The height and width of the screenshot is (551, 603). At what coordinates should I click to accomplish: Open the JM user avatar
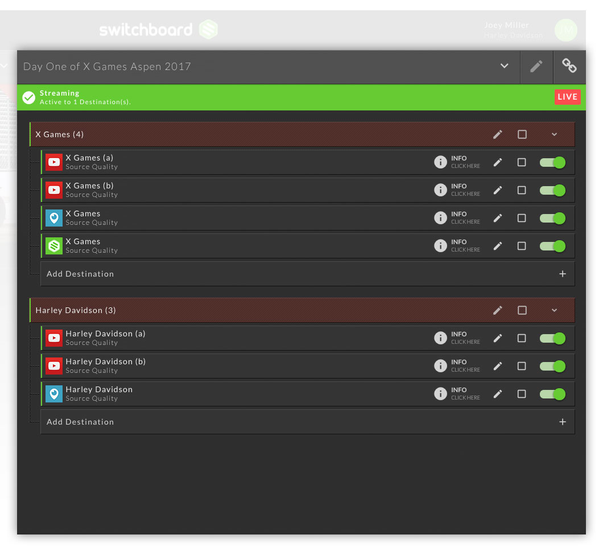565,30
